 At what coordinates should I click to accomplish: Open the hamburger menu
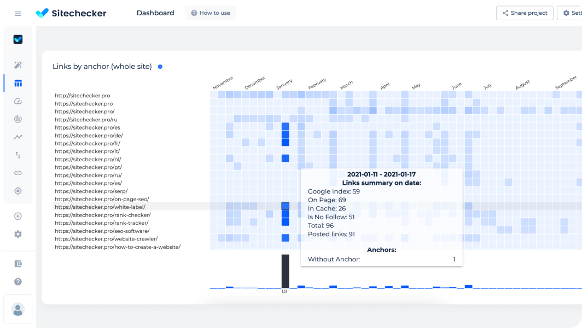(x=18, y=14)
